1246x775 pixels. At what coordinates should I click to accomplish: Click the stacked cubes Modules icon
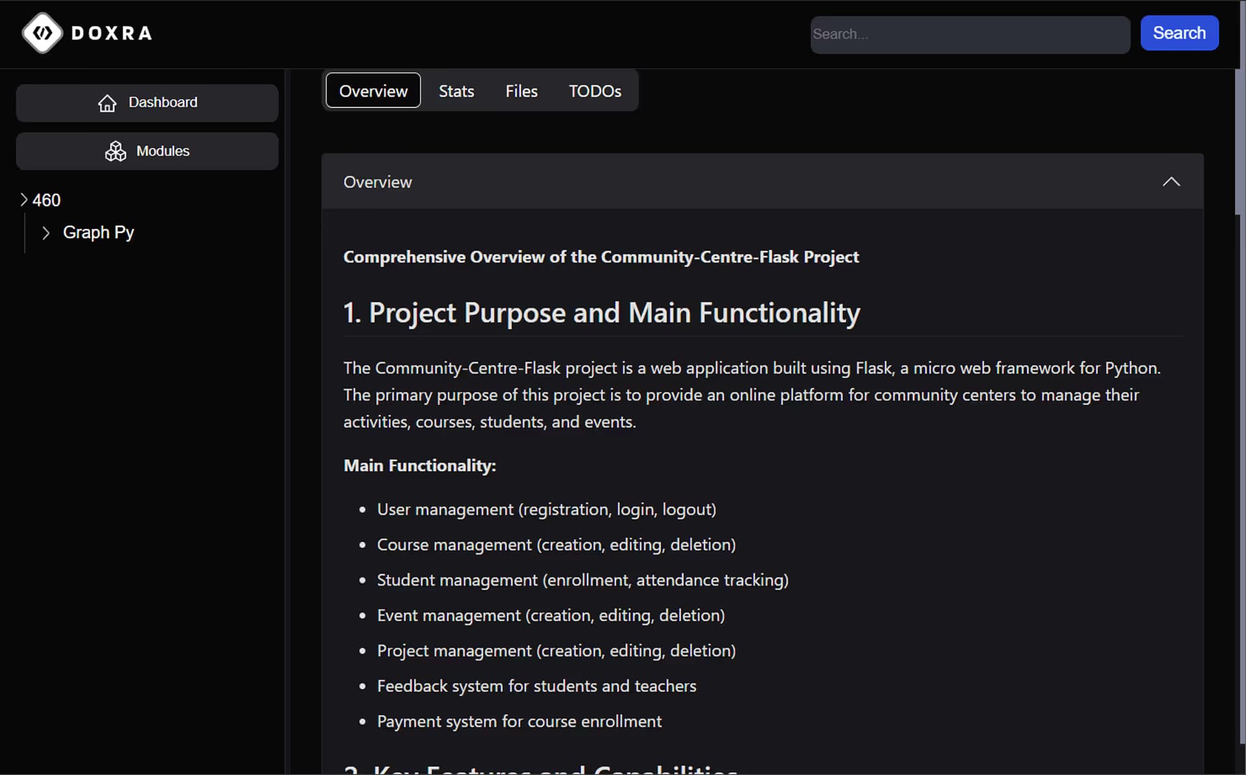click(x=116, y=151)
